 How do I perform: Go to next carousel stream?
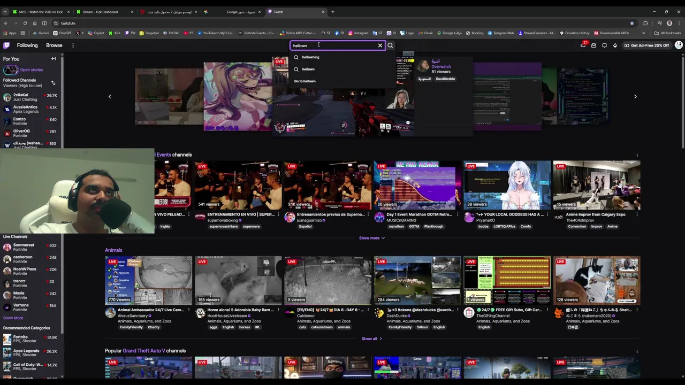point(635,97)
